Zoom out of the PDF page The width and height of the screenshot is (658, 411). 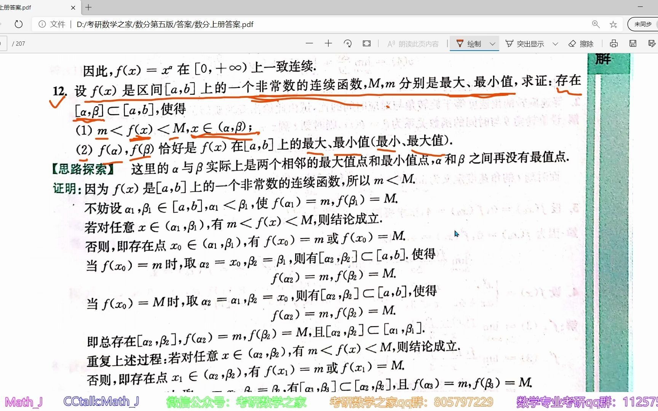309,43
